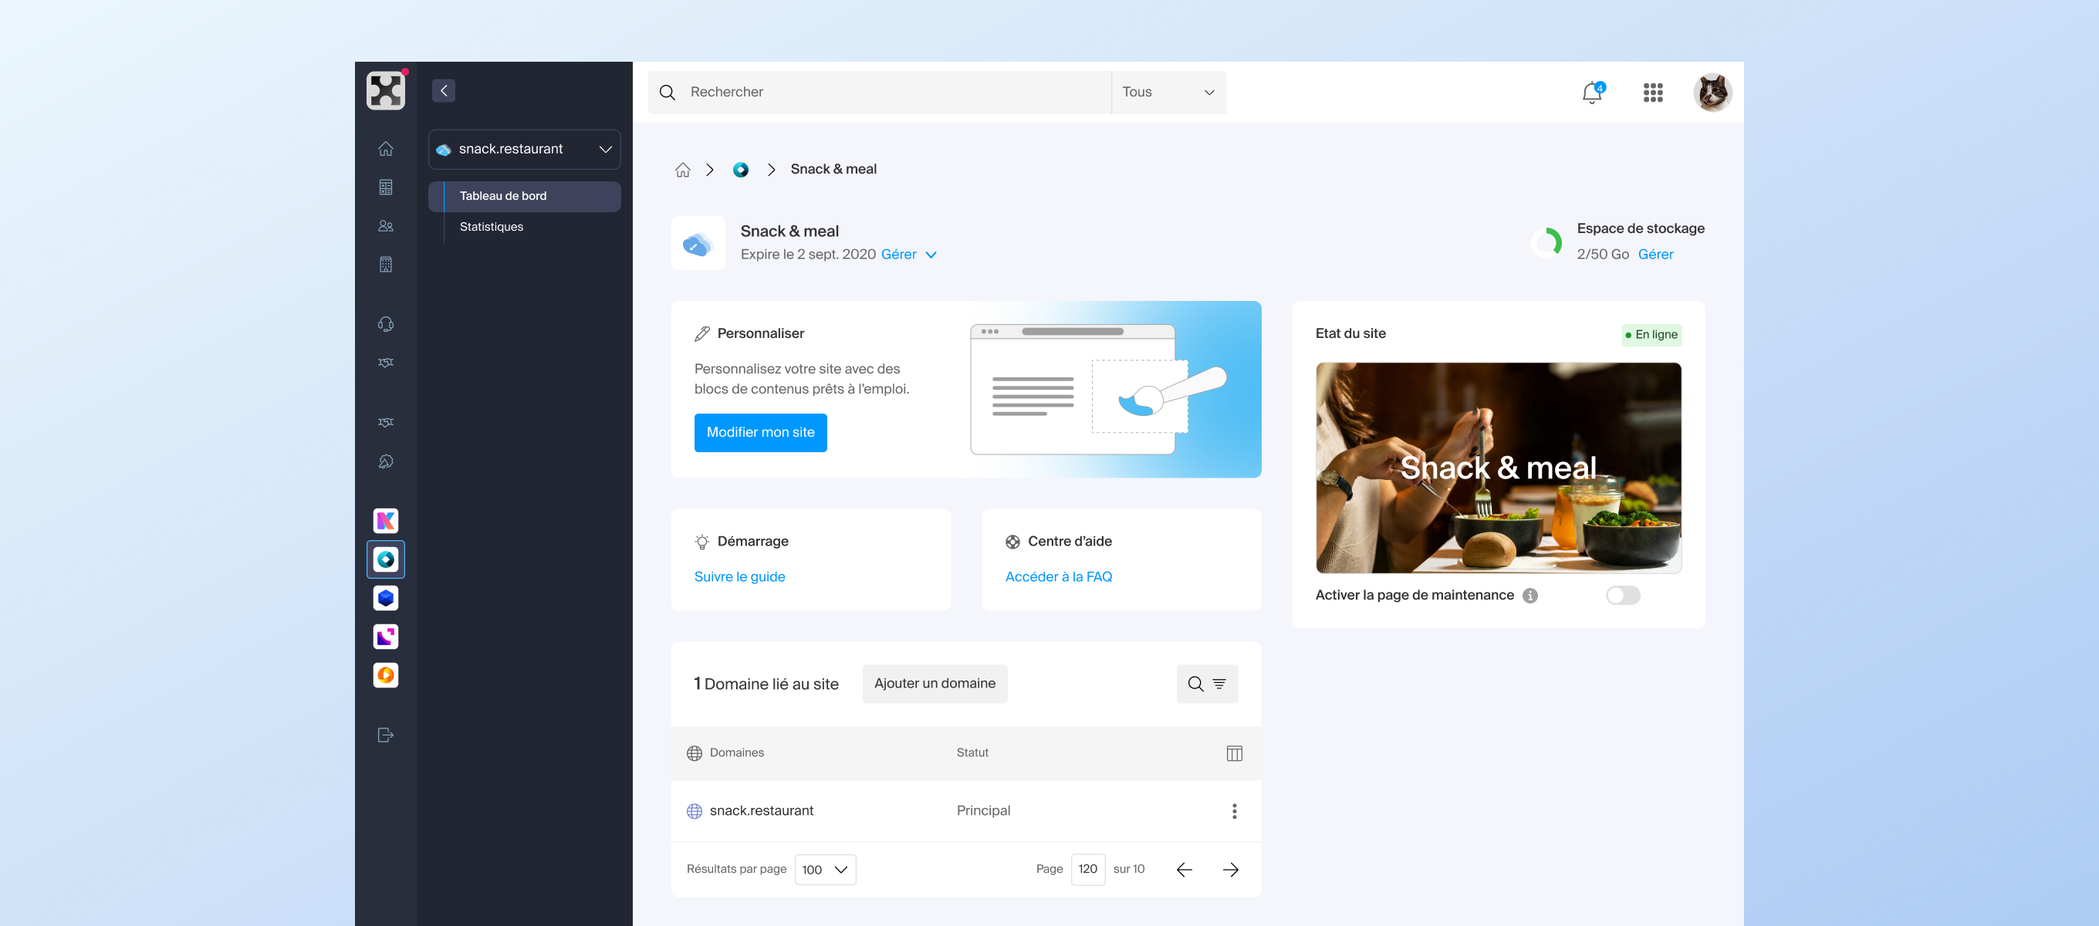Click the Ajouter un domaine button

click(x=935, y=684)
